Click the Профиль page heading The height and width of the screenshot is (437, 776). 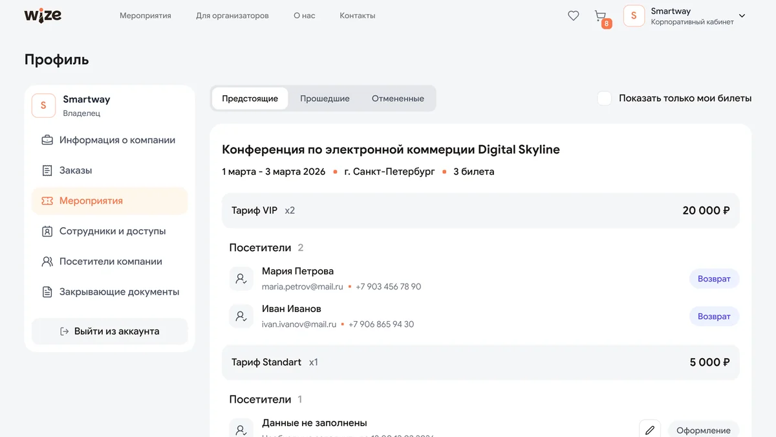pyautogui.click(x=57, y=60)
